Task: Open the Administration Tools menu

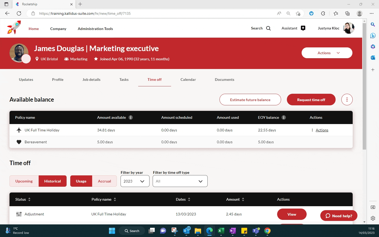Action: click(x=95, y=29)
